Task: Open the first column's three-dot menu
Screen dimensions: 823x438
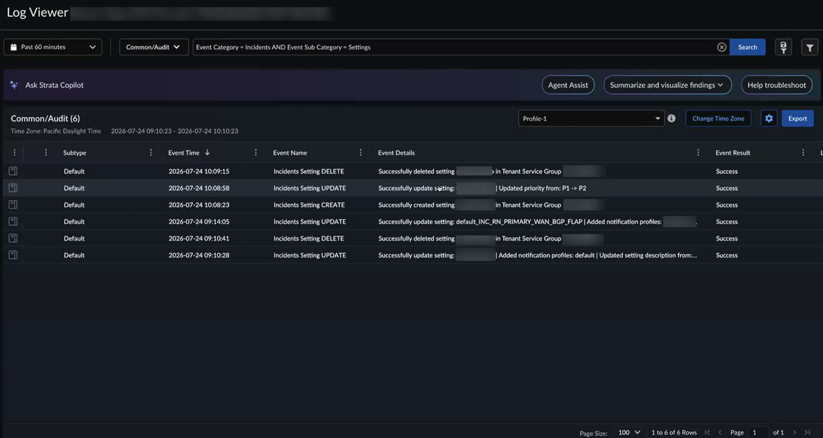Action: [x=15, y=153]
